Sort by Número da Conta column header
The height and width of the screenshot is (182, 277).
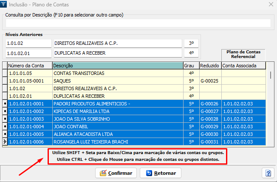pyautogui.click(x=29, y=66)
